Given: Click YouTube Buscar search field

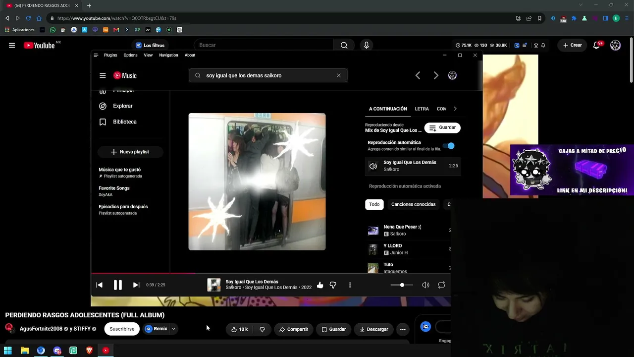Looking at the screenshot, I should tap(264, 45).
